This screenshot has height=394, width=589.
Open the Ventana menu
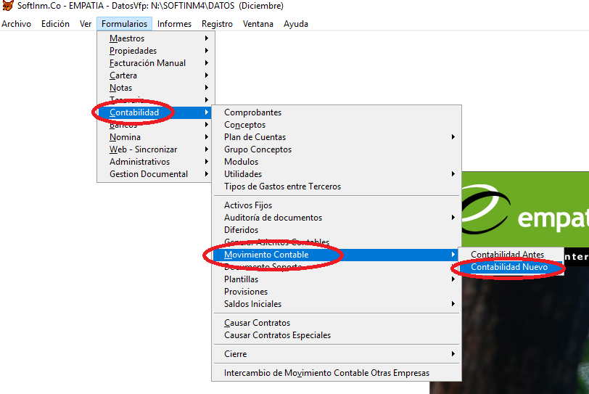[x=258, y=24]
